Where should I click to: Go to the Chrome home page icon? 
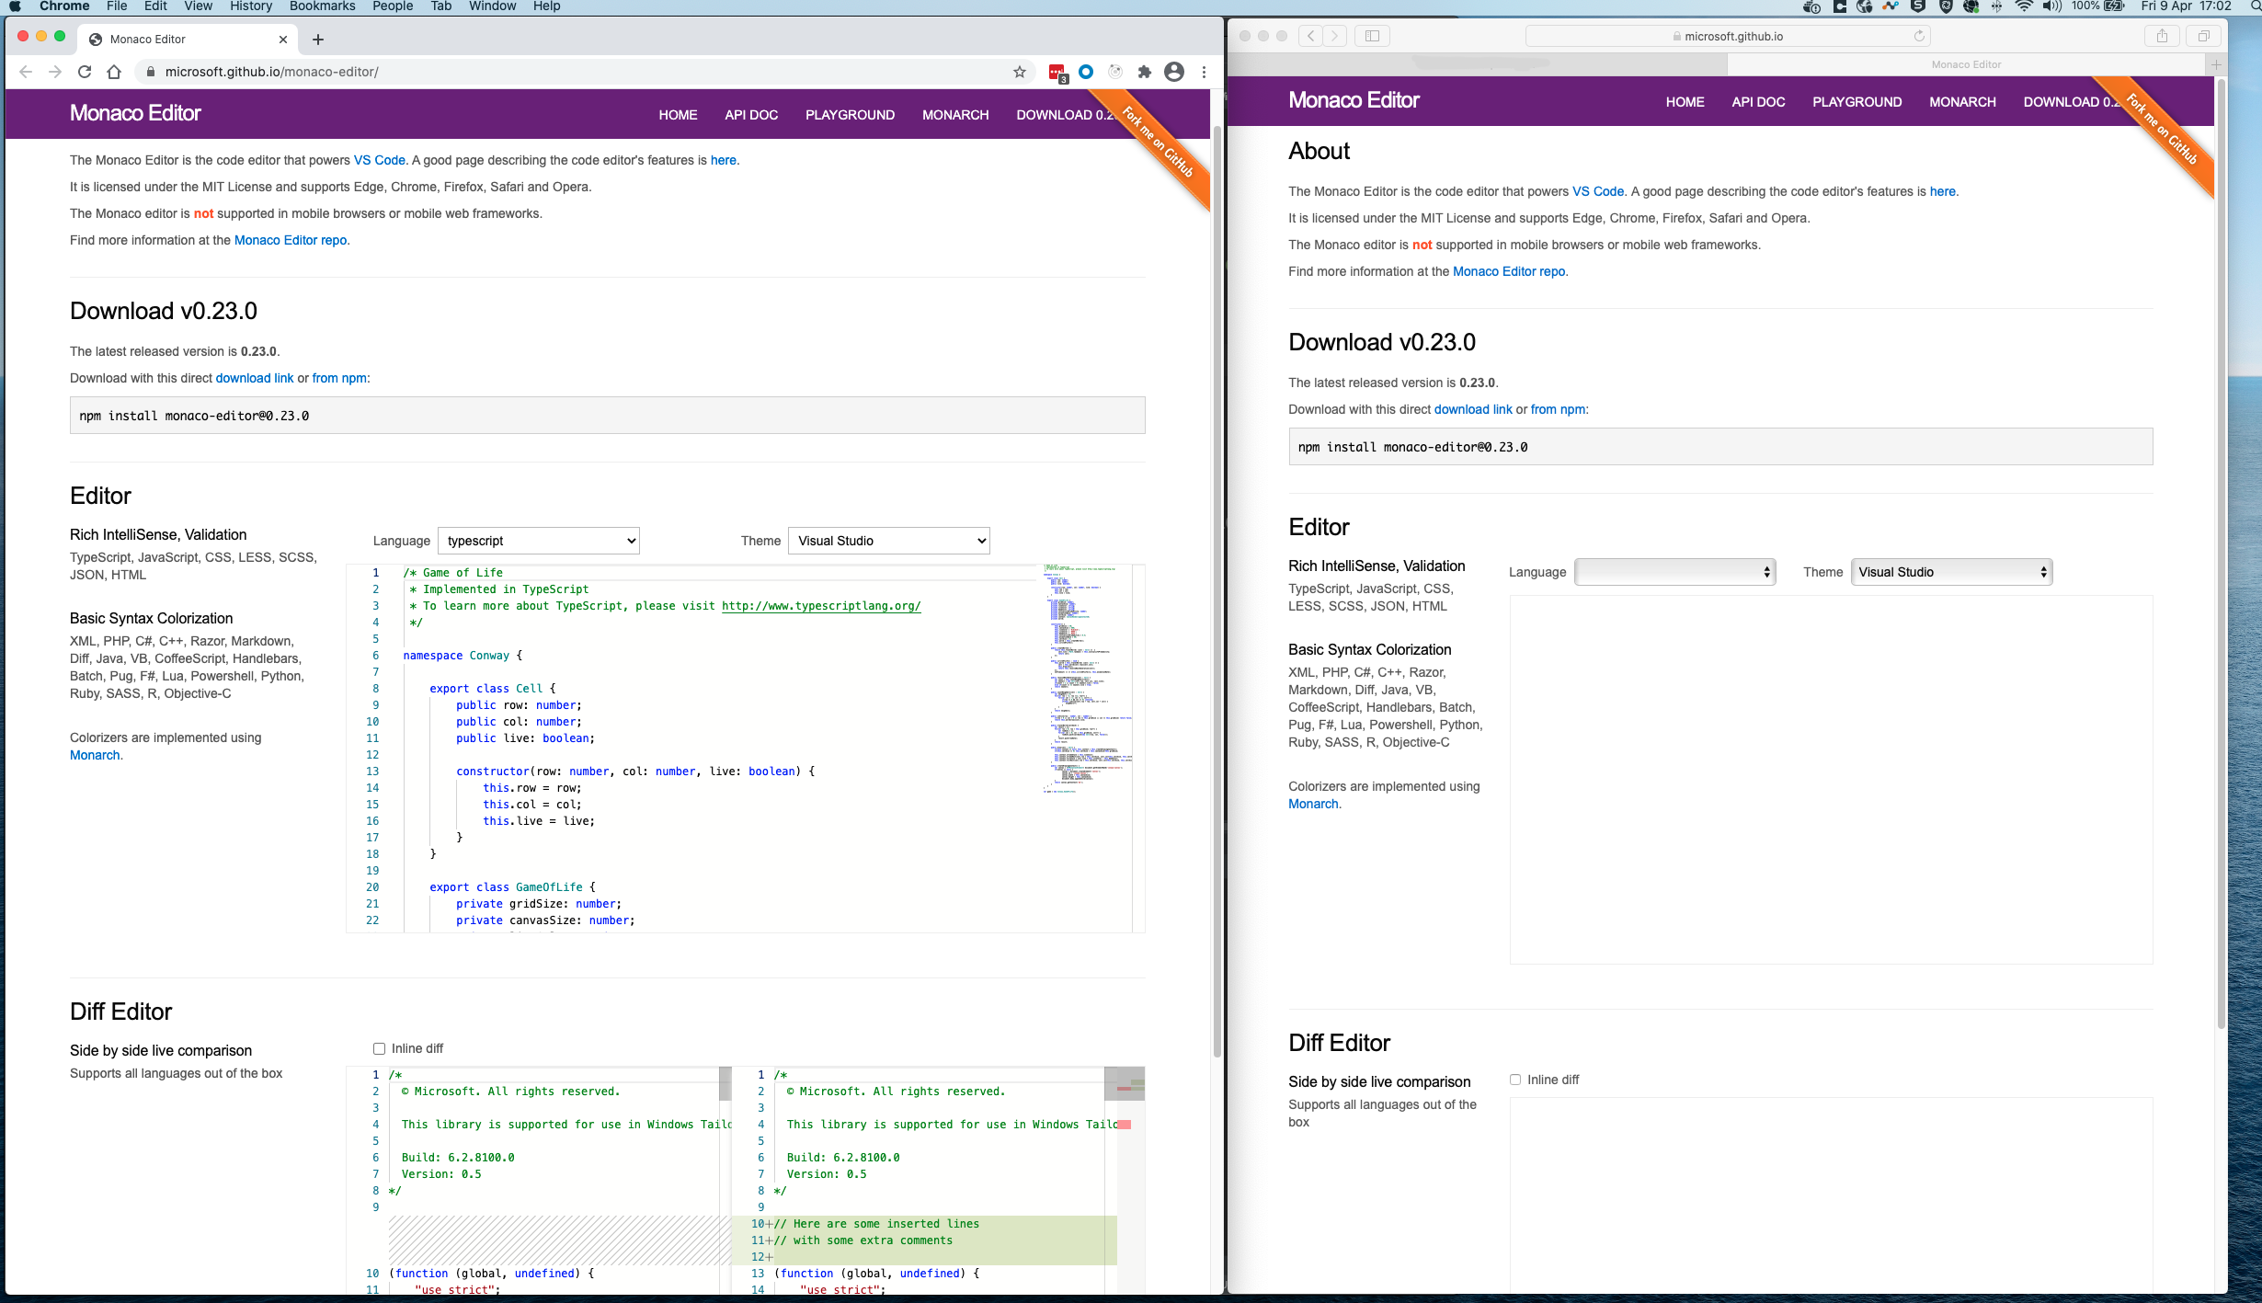click(x=114, y=72)
